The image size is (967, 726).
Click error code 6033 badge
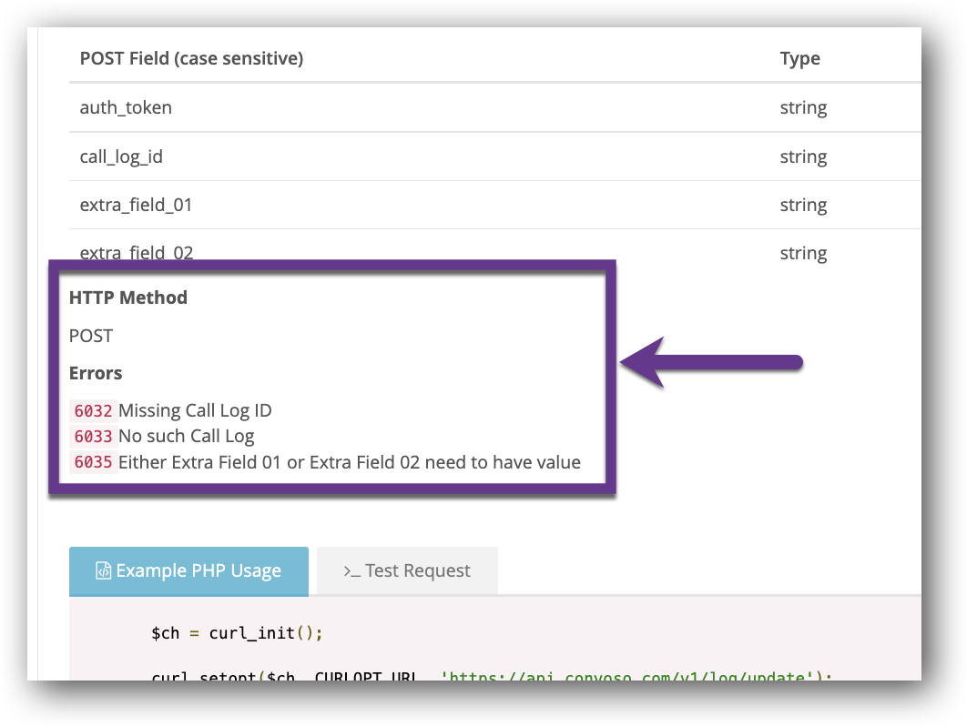pos(93,437)
